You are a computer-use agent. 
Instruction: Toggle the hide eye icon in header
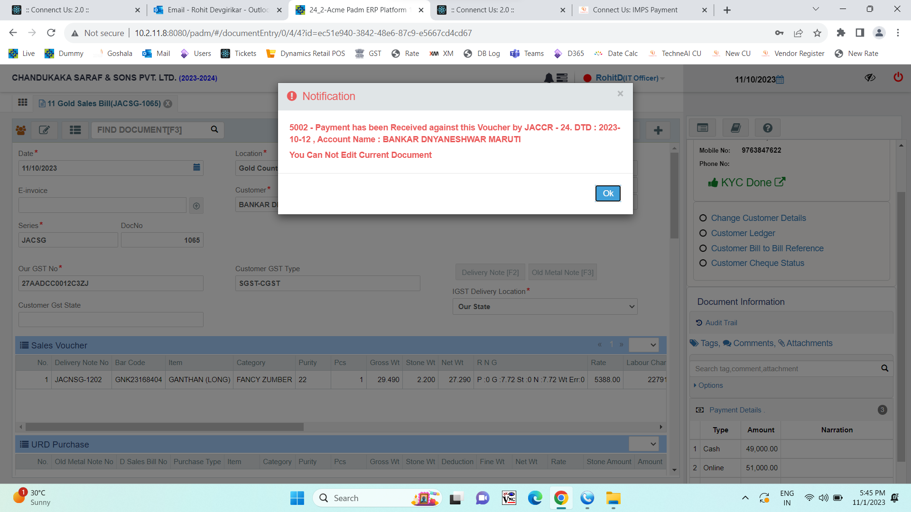(x=870, y=77)
